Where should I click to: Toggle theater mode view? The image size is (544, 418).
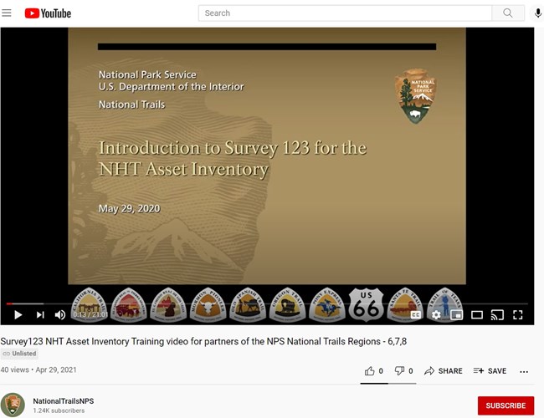pos(477,315)
